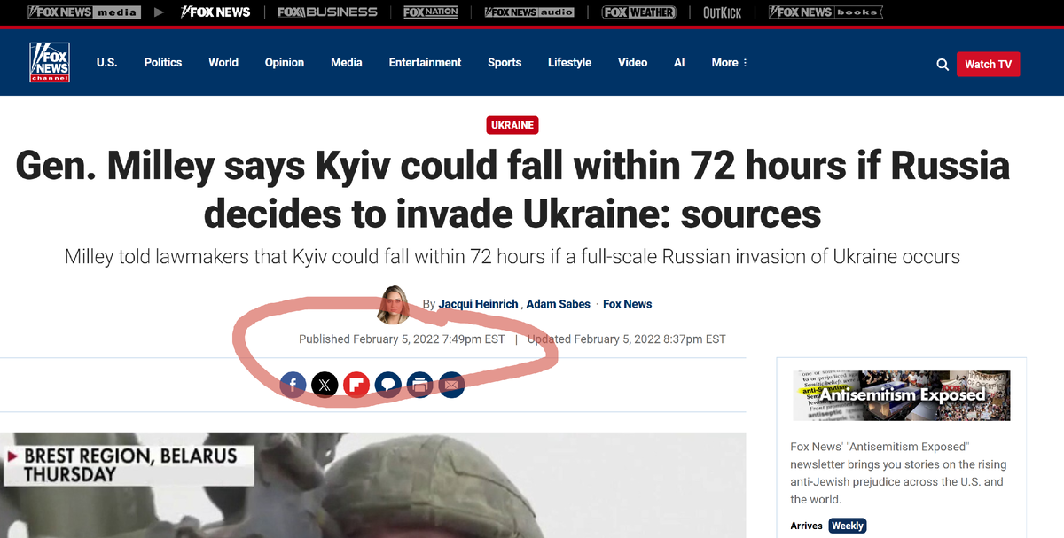The width and height of the screenshot is (1064, 538).
Task: Share article on X
Action: tap(325, 385)
